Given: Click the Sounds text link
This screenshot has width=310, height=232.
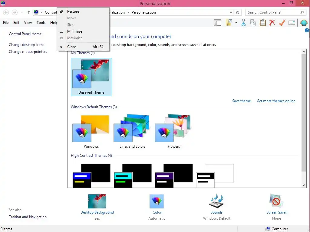Looking at the screenshot, I should [216, 212].
